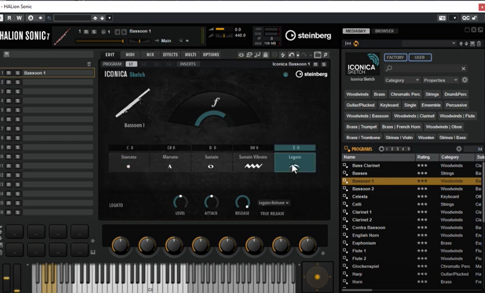
Task: Adjust the Legato LEVEL knob
Action: click(180, 202)
